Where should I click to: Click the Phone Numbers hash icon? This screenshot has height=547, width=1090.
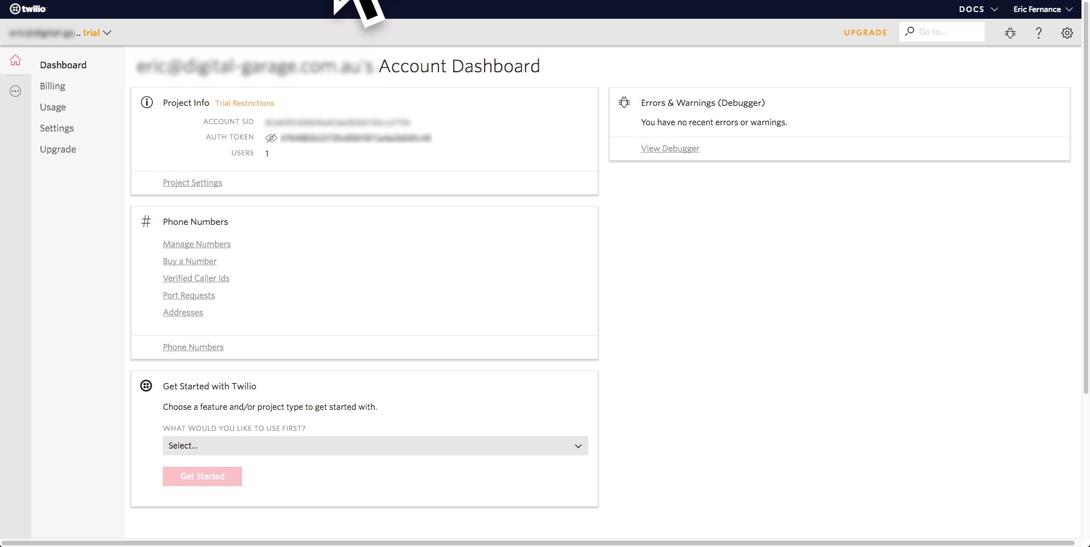tap(146, 221)
